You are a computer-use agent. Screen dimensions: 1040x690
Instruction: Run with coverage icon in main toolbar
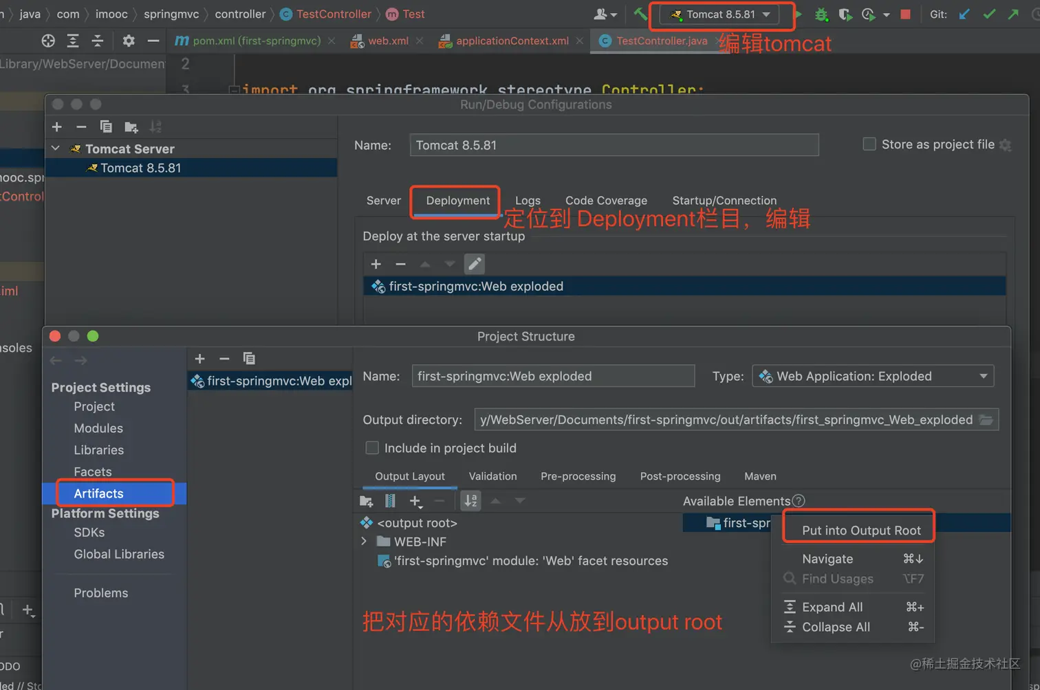(x=845, y=14)
